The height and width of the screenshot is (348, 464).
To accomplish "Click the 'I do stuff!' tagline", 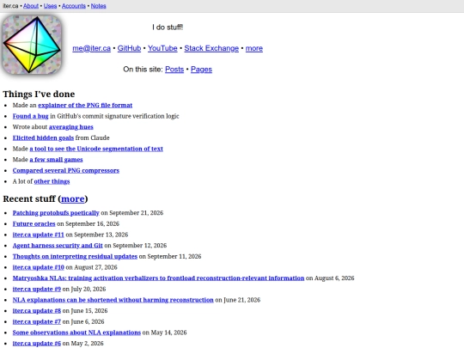I will pos(168,27).
